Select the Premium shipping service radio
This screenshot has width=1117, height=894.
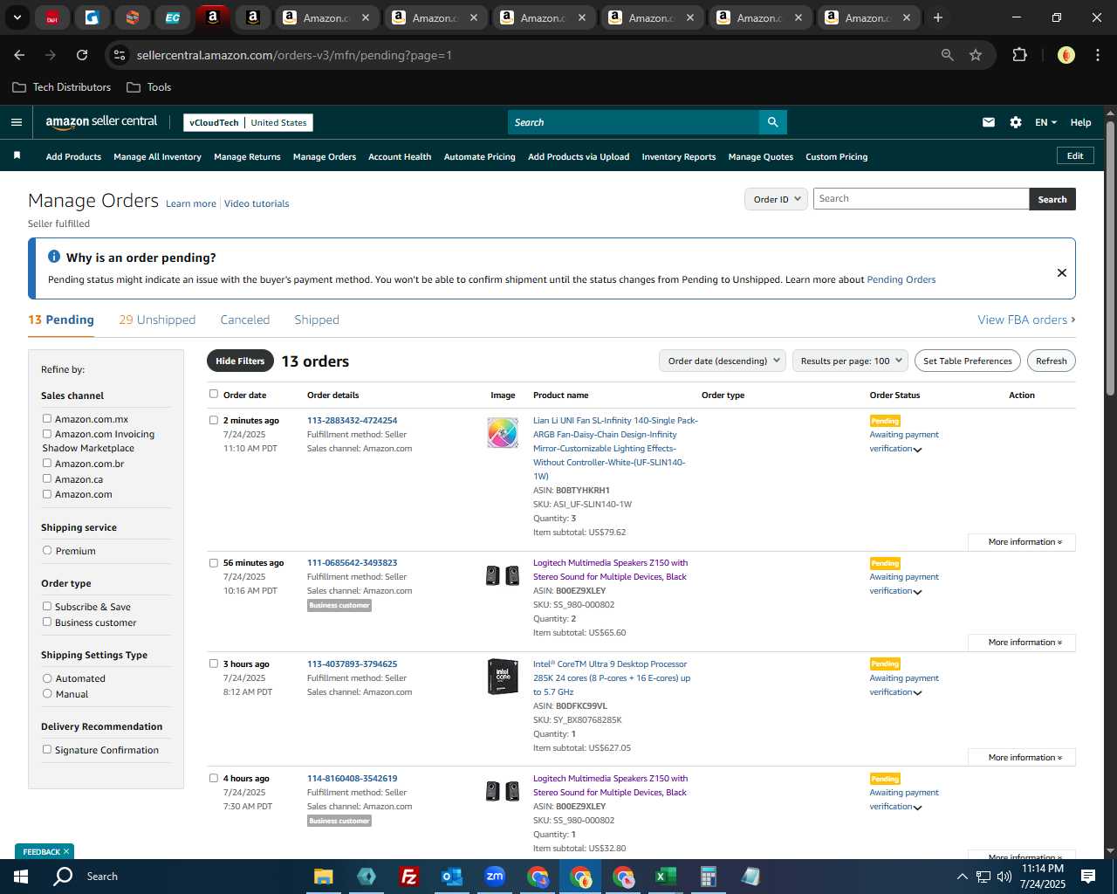pyautogui.click(x=47, y=550)
